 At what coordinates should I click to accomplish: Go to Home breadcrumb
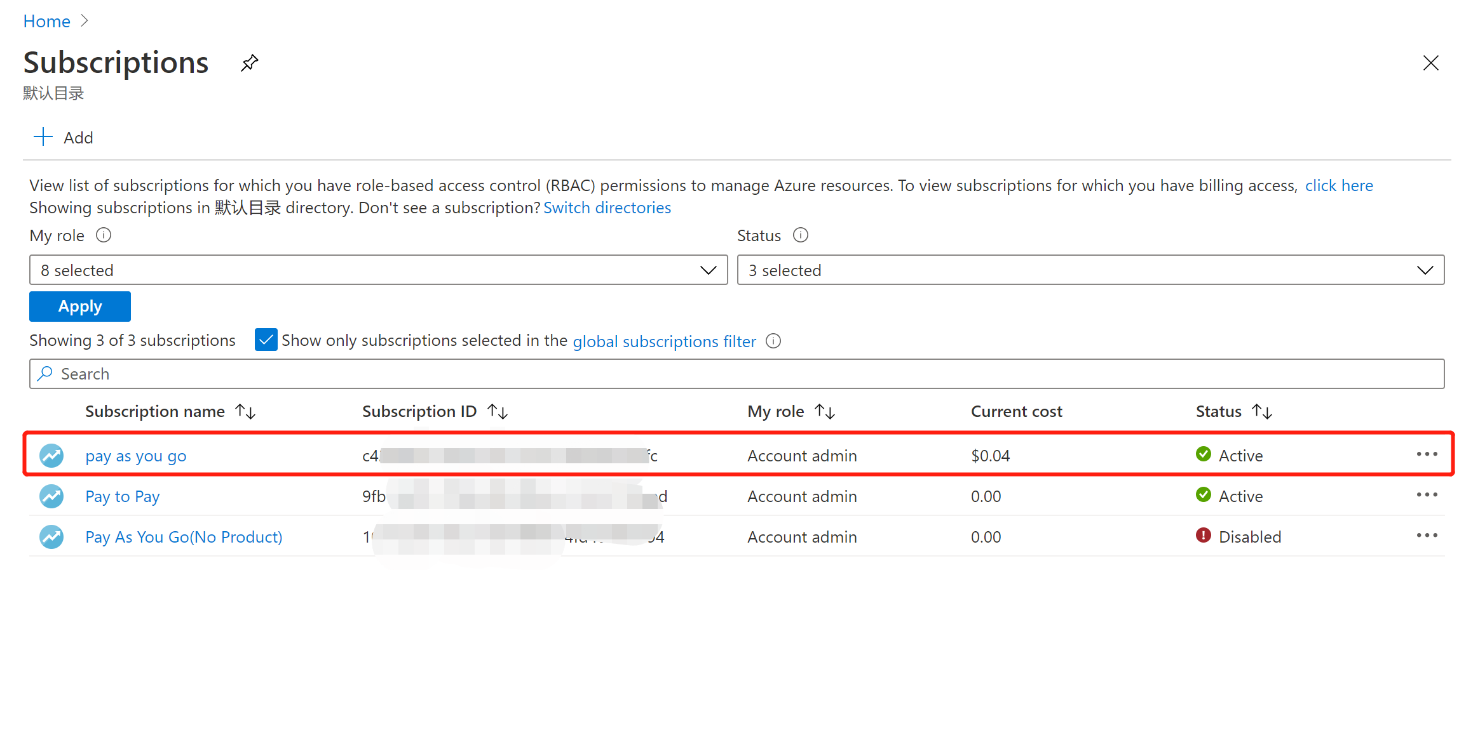46,21
